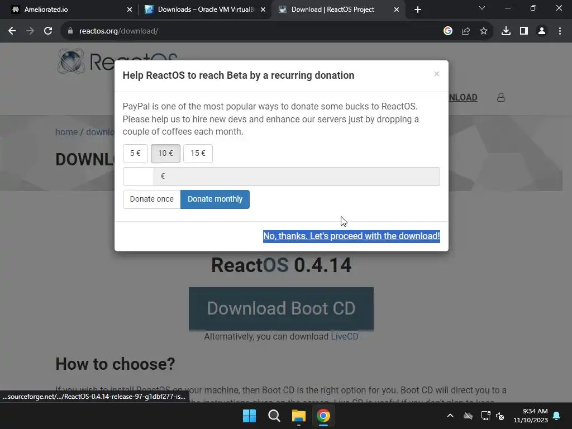Viewport: 572px width, 429px height.
Task: Open the LiveCD alternative download link
Action: click(x=344, y=336)
